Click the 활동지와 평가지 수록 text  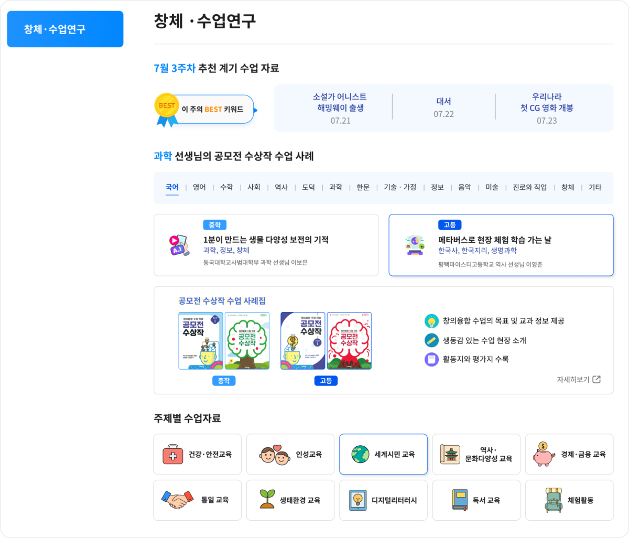pos(476,359)
